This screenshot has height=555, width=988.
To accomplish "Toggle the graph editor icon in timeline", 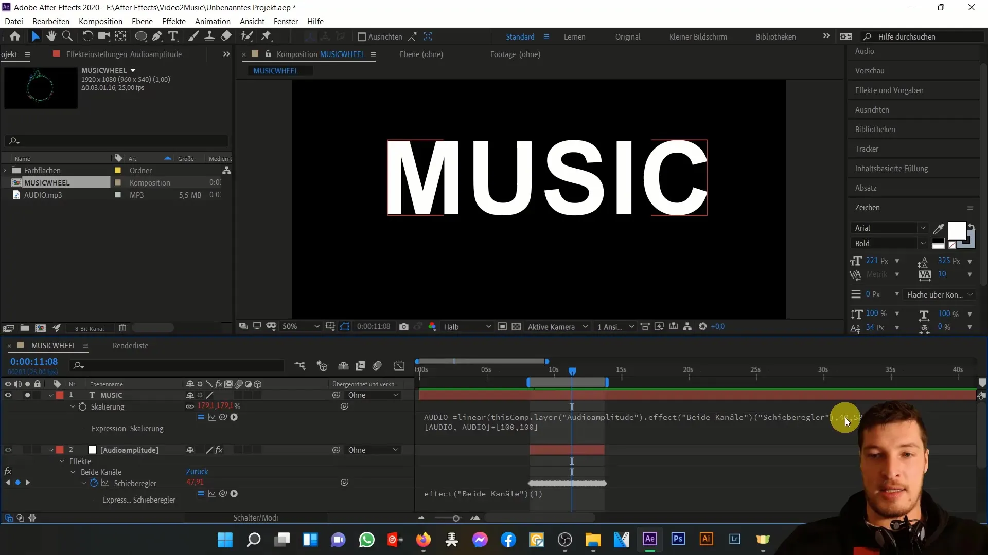I will pos(399,365).
